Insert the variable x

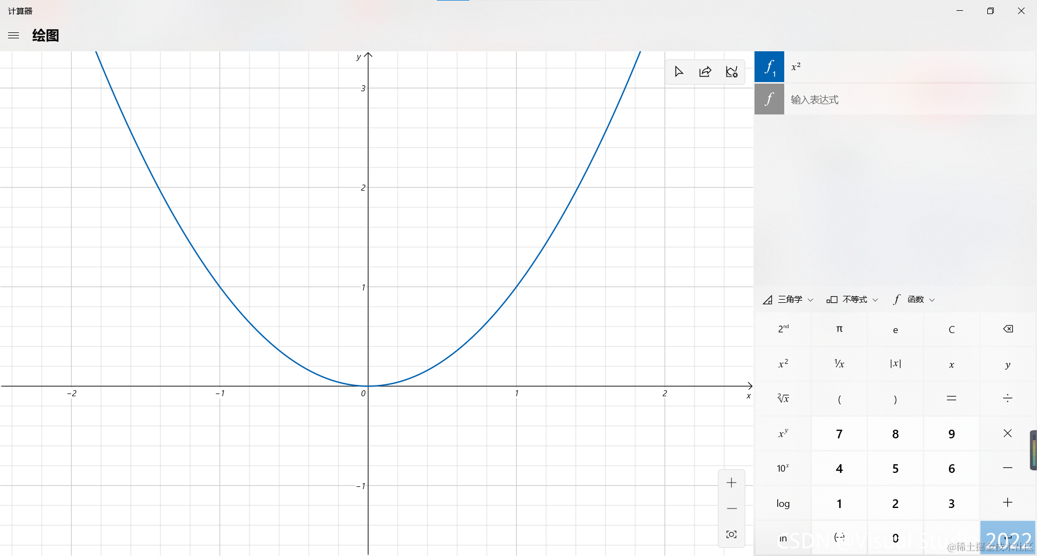tap(952, 364)
